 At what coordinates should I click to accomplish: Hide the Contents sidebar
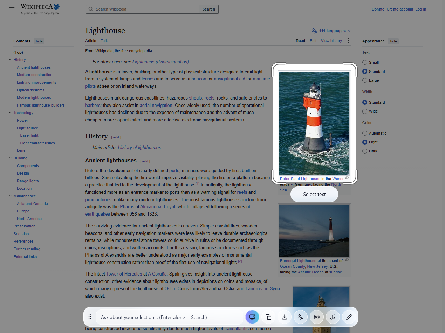click(39, 41)
